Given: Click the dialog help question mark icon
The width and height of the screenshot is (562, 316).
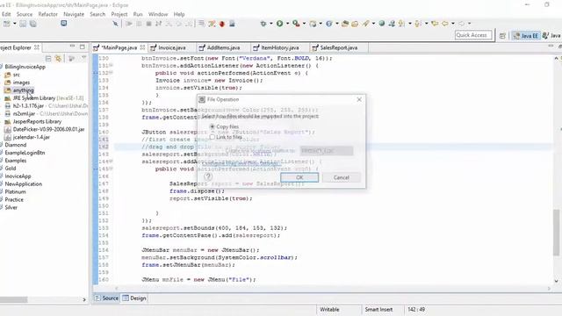Looking at the screenshot, I should (x=208, y=176).
